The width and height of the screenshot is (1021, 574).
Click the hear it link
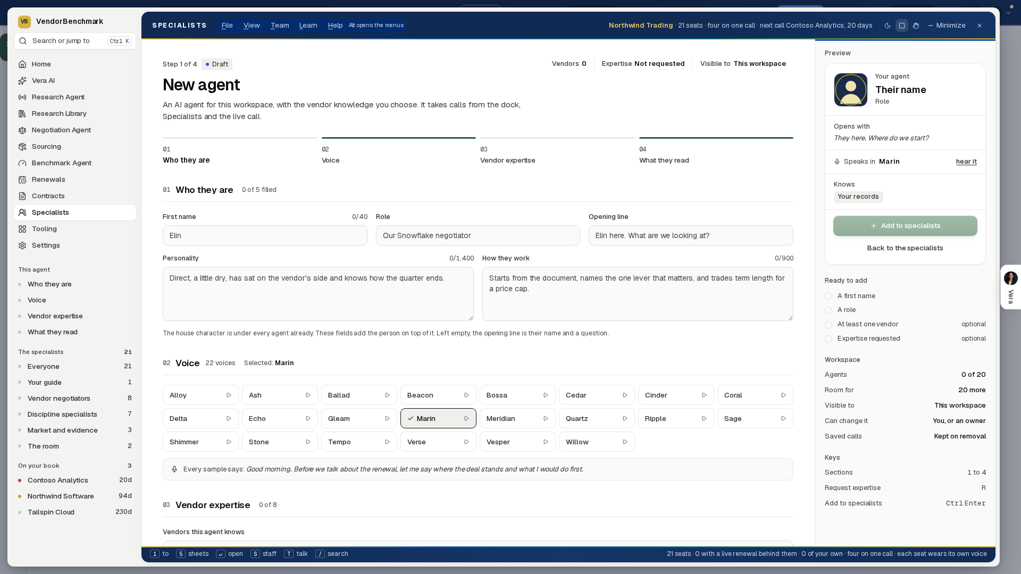point(966,162)
